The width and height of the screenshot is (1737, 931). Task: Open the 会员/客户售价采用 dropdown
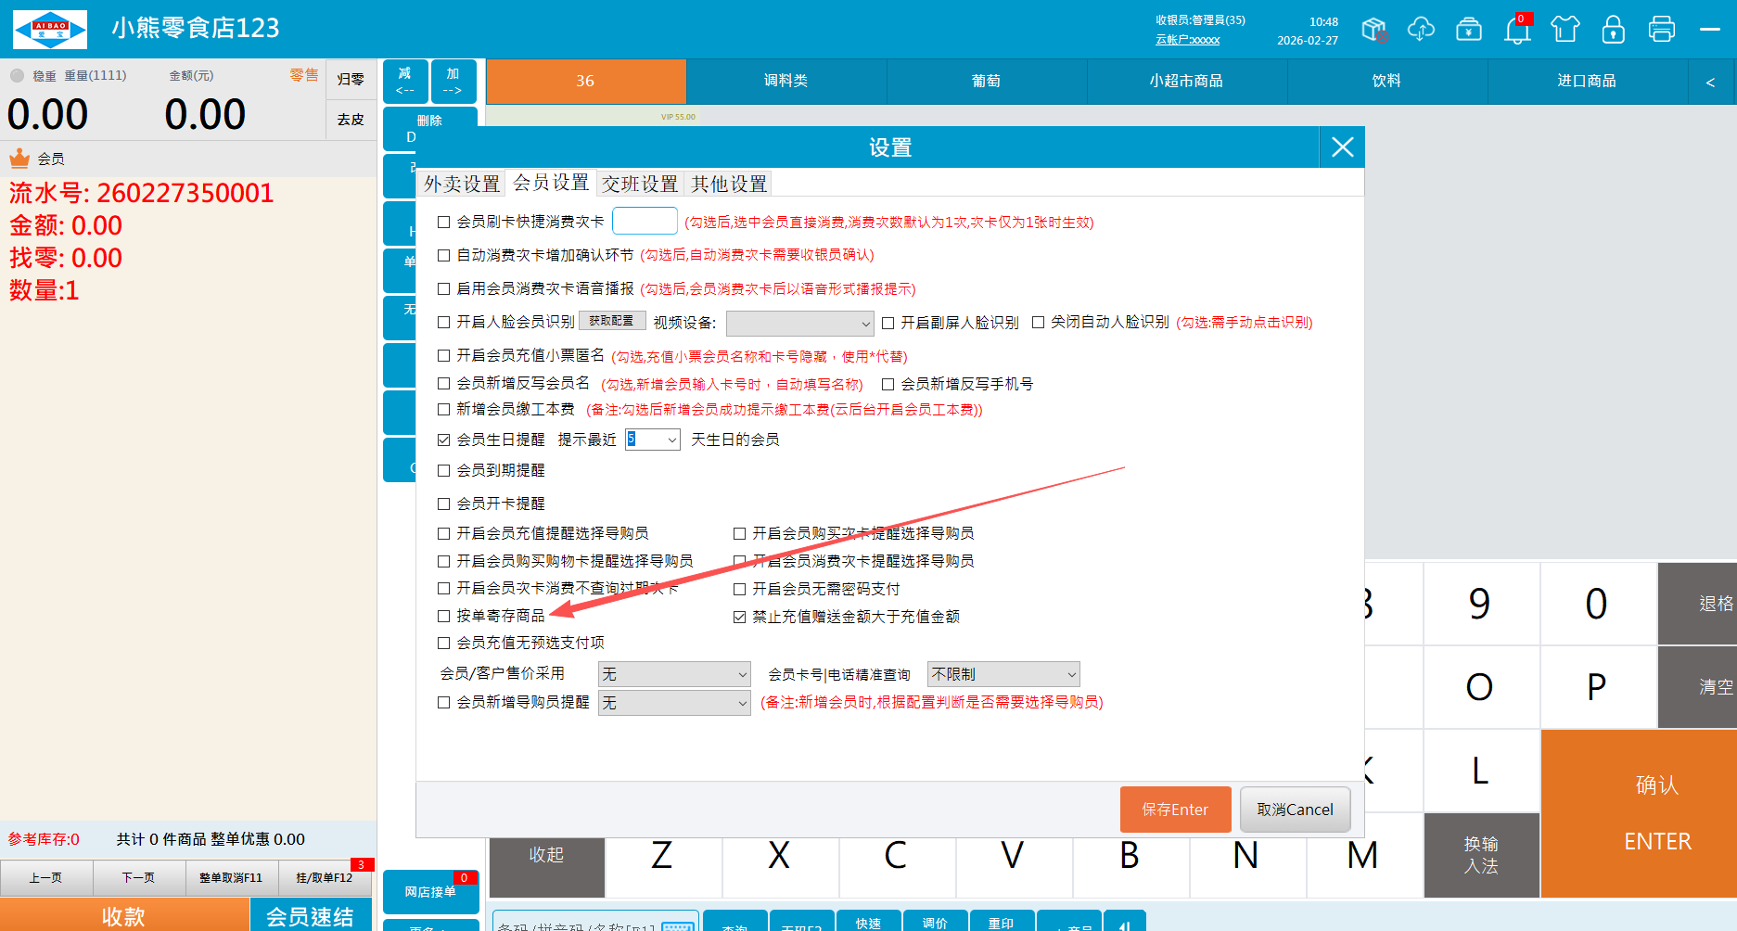[674, 674]
